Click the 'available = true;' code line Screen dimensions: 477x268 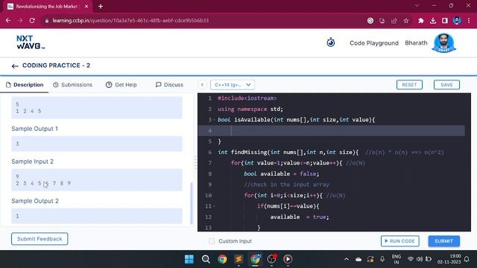(300, 217)
